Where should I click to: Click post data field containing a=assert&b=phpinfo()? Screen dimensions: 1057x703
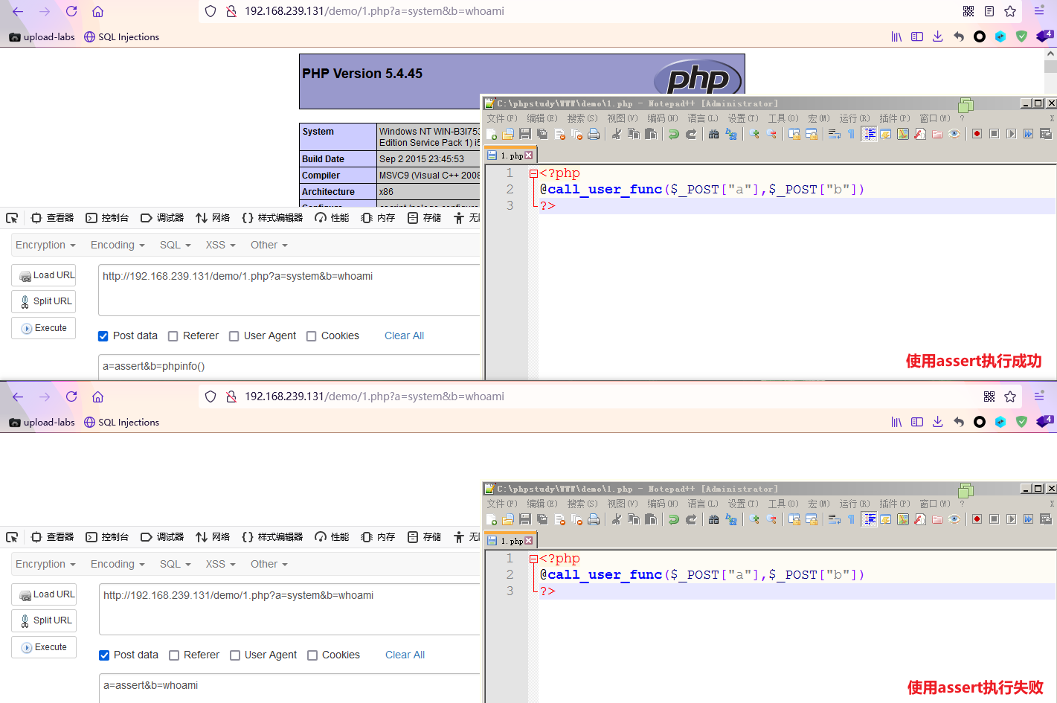pyautogui.click(x=290, y=367)
